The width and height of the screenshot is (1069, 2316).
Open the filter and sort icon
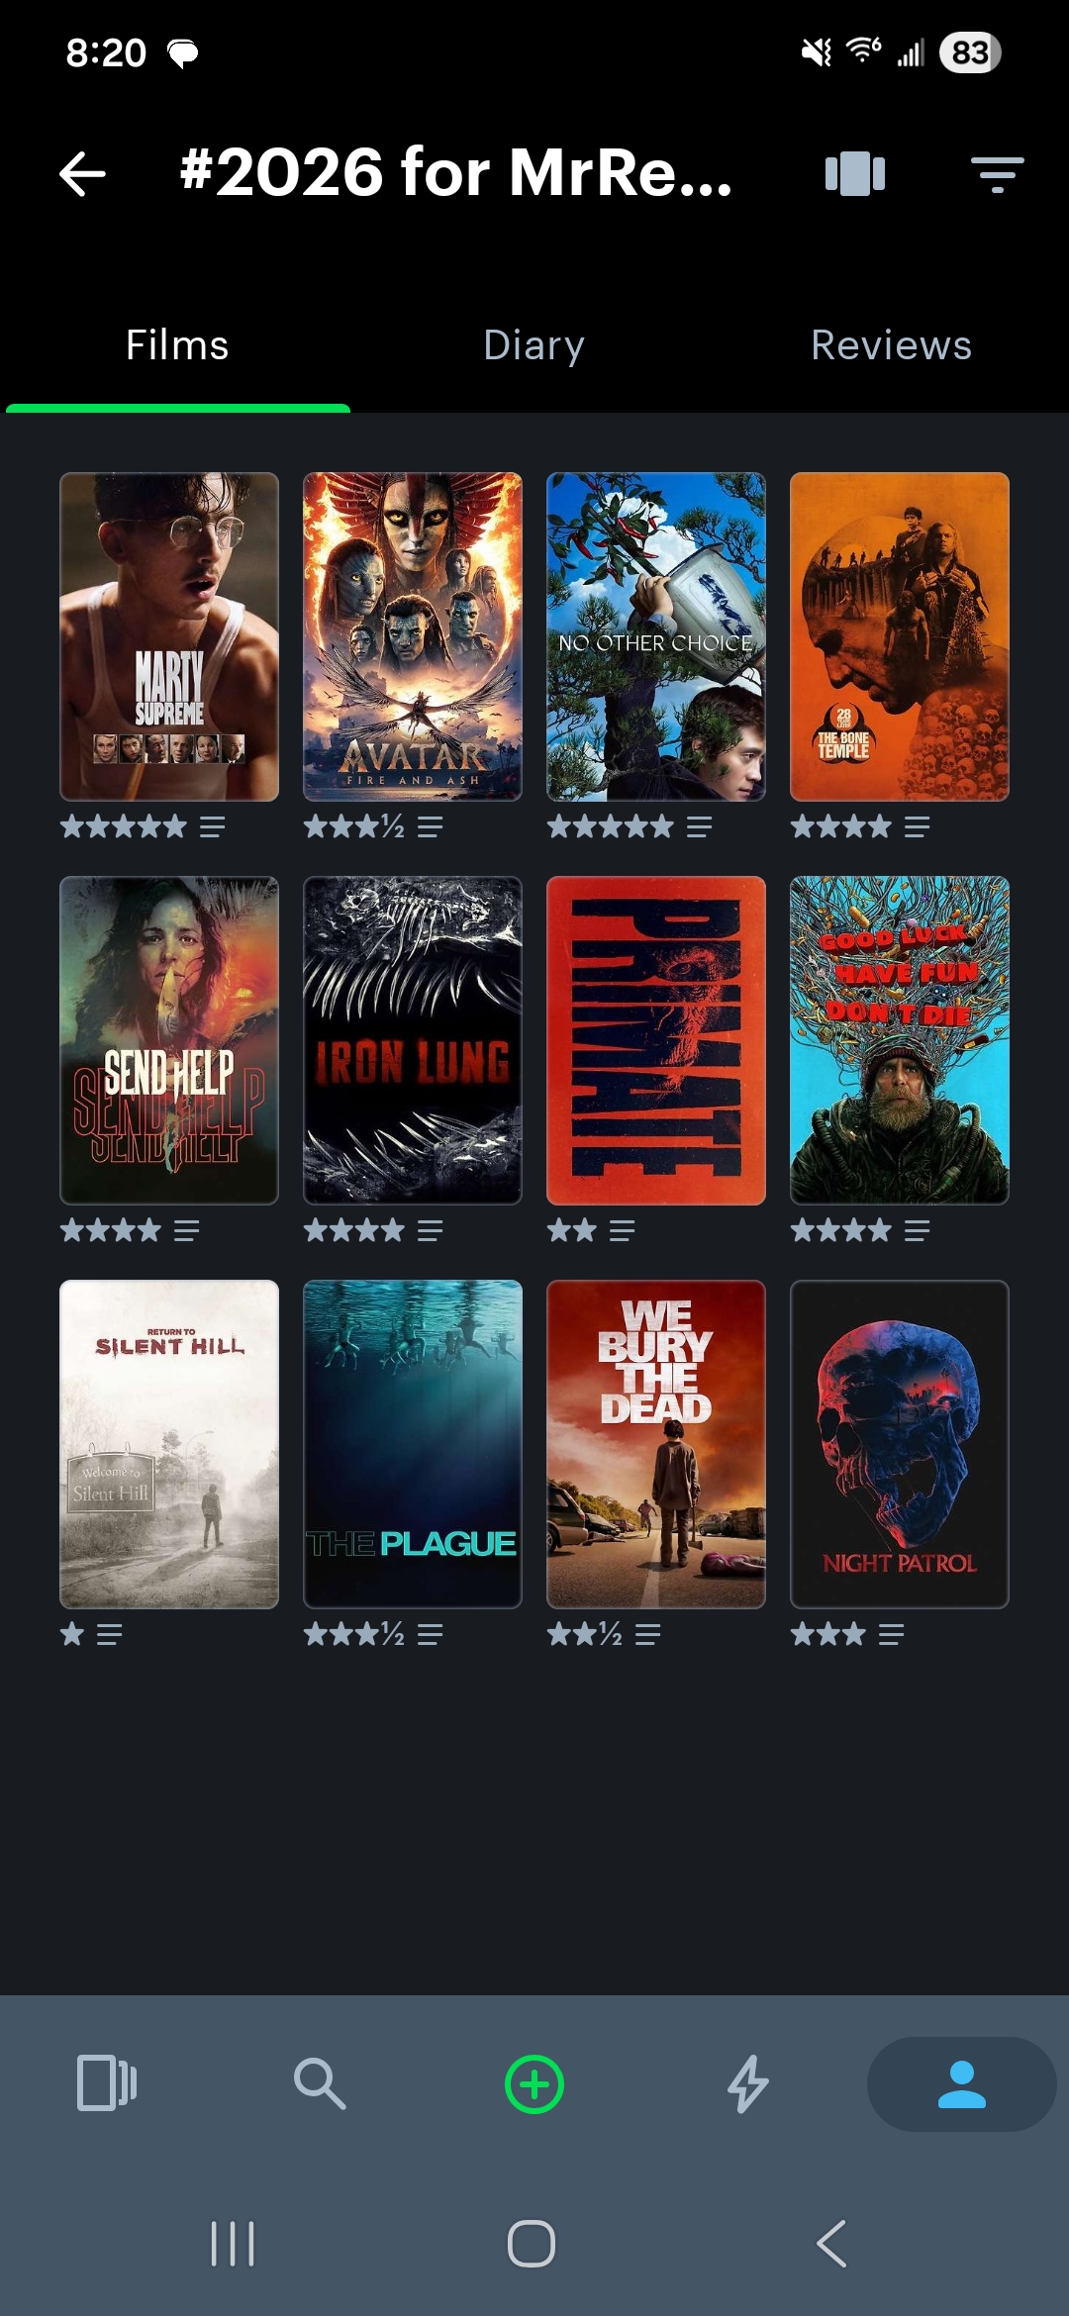coord(997,174)
